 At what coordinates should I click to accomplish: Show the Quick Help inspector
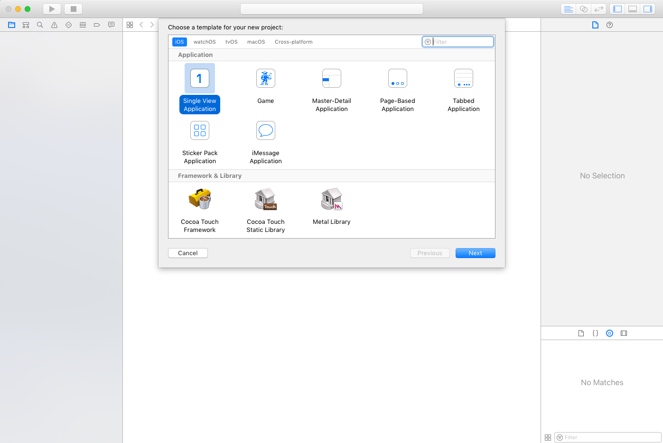(x=610, y=25)
